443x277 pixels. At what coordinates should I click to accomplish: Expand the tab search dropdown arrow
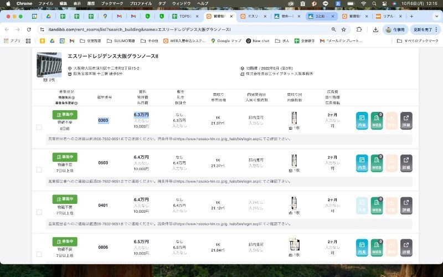(x=436, y=17)
